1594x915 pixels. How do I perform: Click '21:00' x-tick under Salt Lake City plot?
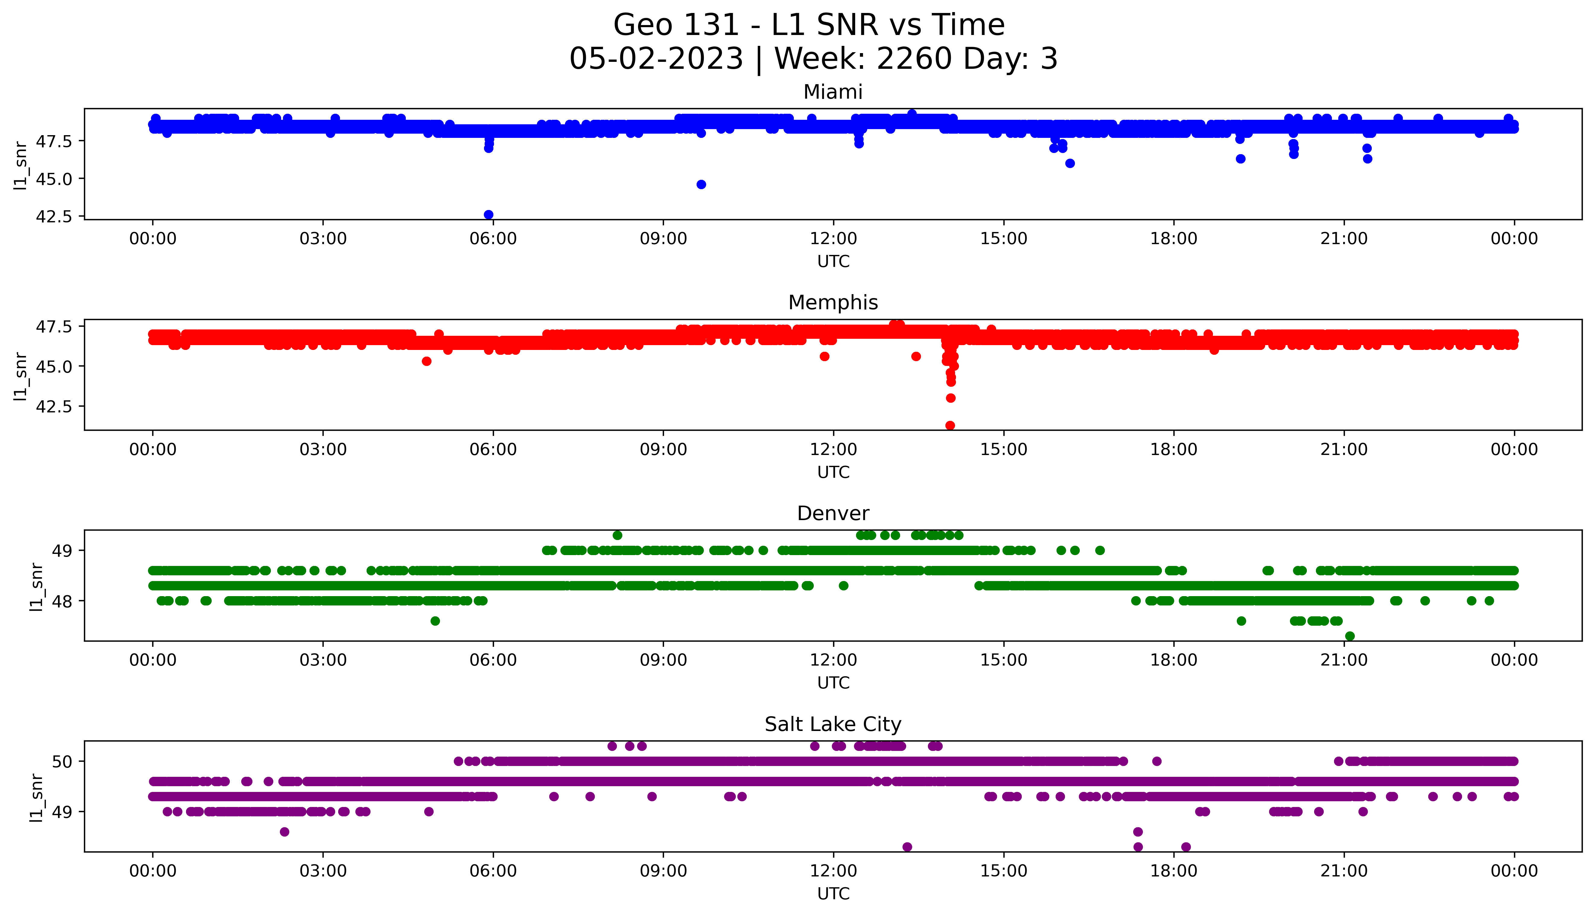[1344, 871]
